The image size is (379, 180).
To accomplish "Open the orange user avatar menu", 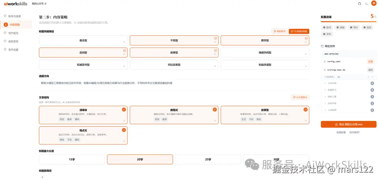I will pos(374,4).
